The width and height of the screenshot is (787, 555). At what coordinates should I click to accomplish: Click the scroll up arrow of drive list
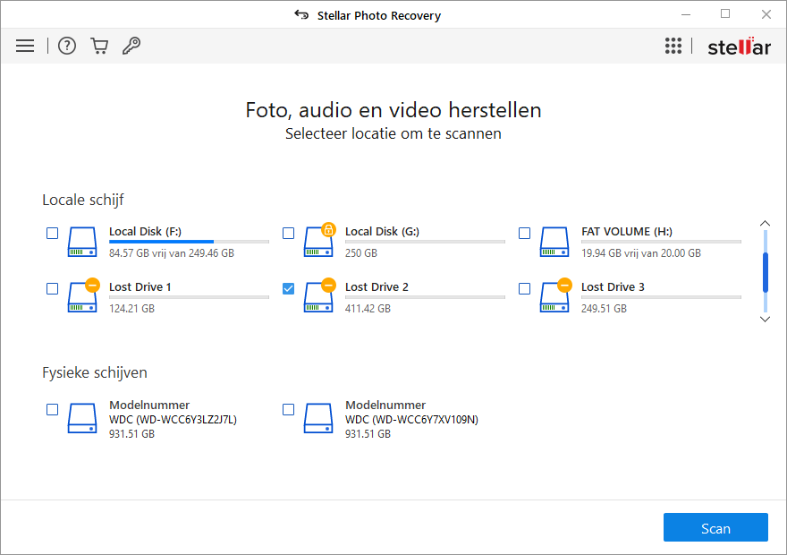pos(765,223)
